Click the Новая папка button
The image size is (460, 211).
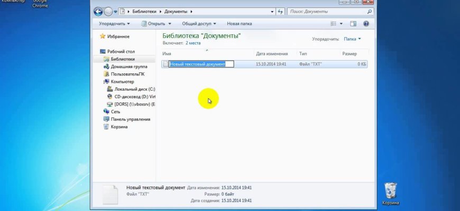(240, 24)
